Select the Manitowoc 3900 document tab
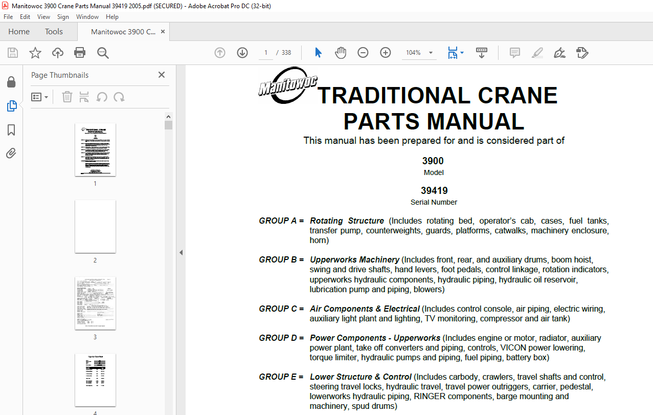653x415 pixels. coord(123,32)
